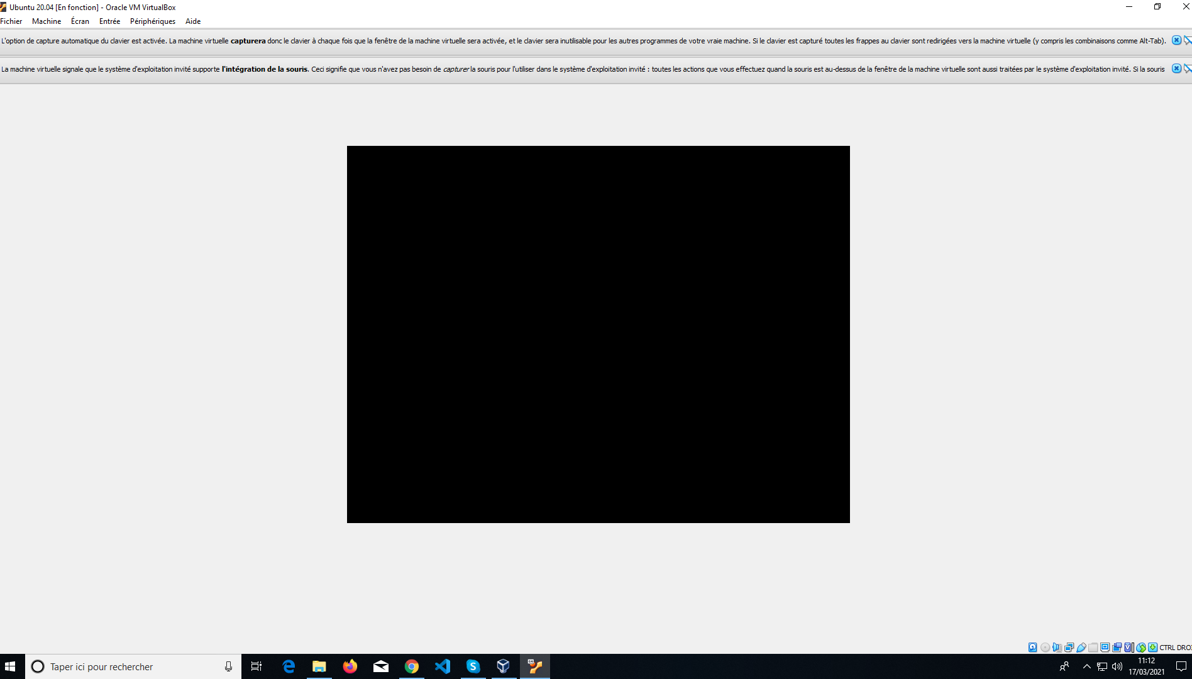Click the display status icon
The height and width of the screenshot is (679, 1192).
click(x=1105, y=648)
